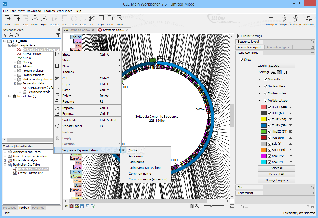Image resolution: width=318 pixels, height=218 pixels.
Task: Switch to the Processes tab
Action: click(x=10, y=208)
